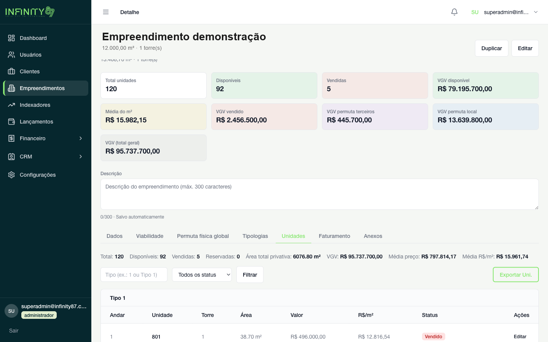Click the Sair logout link

point(14,331)
